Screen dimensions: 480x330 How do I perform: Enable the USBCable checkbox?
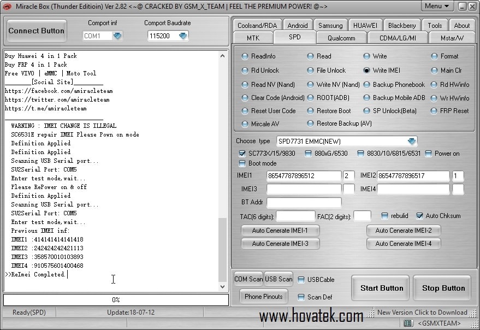pyautogui.click(x=301, y=280)
